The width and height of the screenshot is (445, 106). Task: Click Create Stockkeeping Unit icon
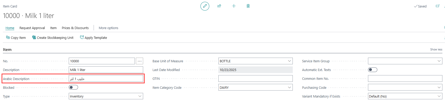click(34, 38)
